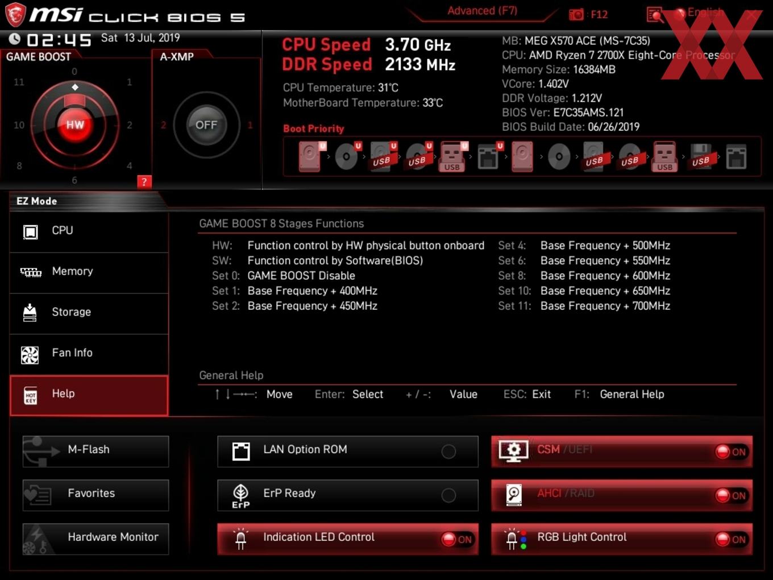Screen dimensions: 773x580
Task: Toggle the A-XMP OFF button
Action: coord(206,125)
